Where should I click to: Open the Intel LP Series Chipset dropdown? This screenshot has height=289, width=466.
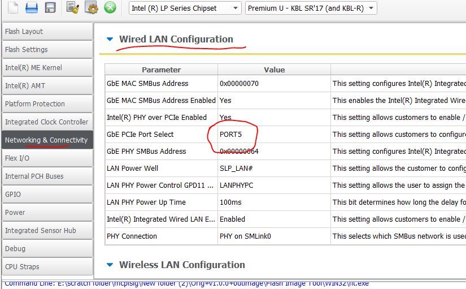pyautogui.click(x=185, y=8)
